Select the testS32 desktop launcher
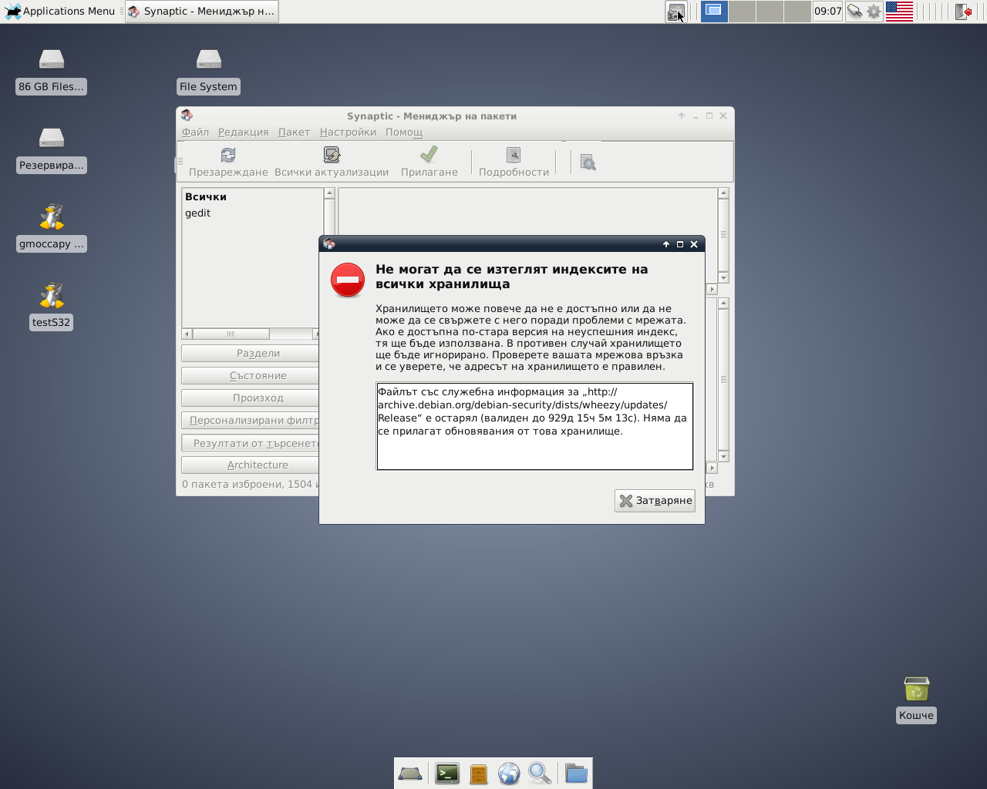 52,307
